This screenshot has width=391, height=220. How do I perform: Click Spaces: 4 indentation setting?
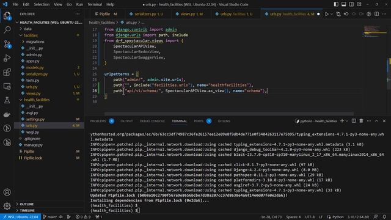[293, 217]
